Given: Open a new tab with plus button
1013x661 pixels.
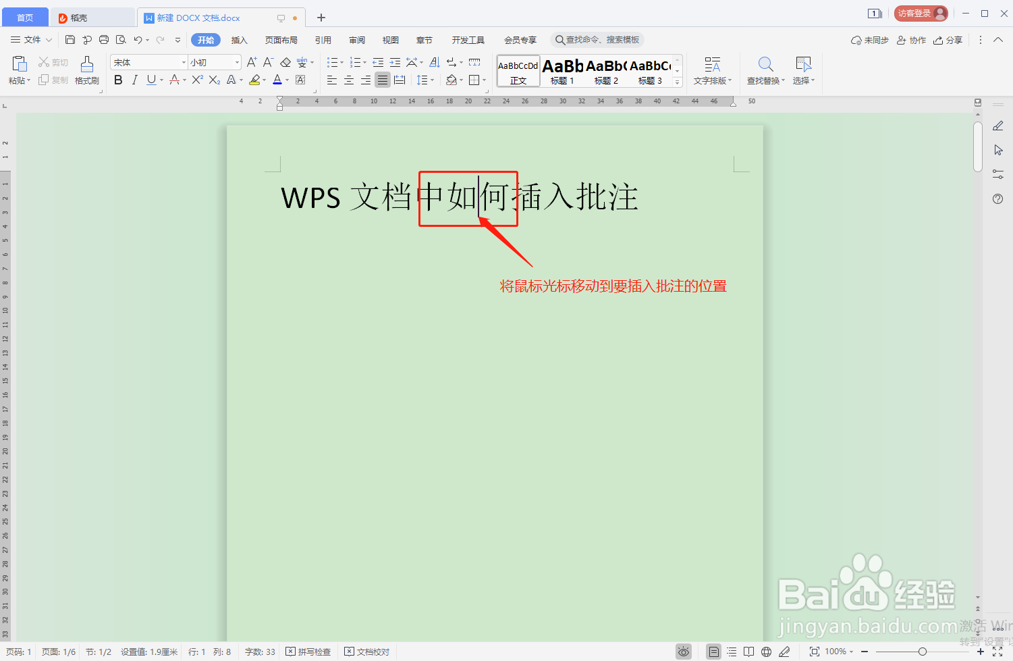Looking at the screenshot, I should coord(321,18).
